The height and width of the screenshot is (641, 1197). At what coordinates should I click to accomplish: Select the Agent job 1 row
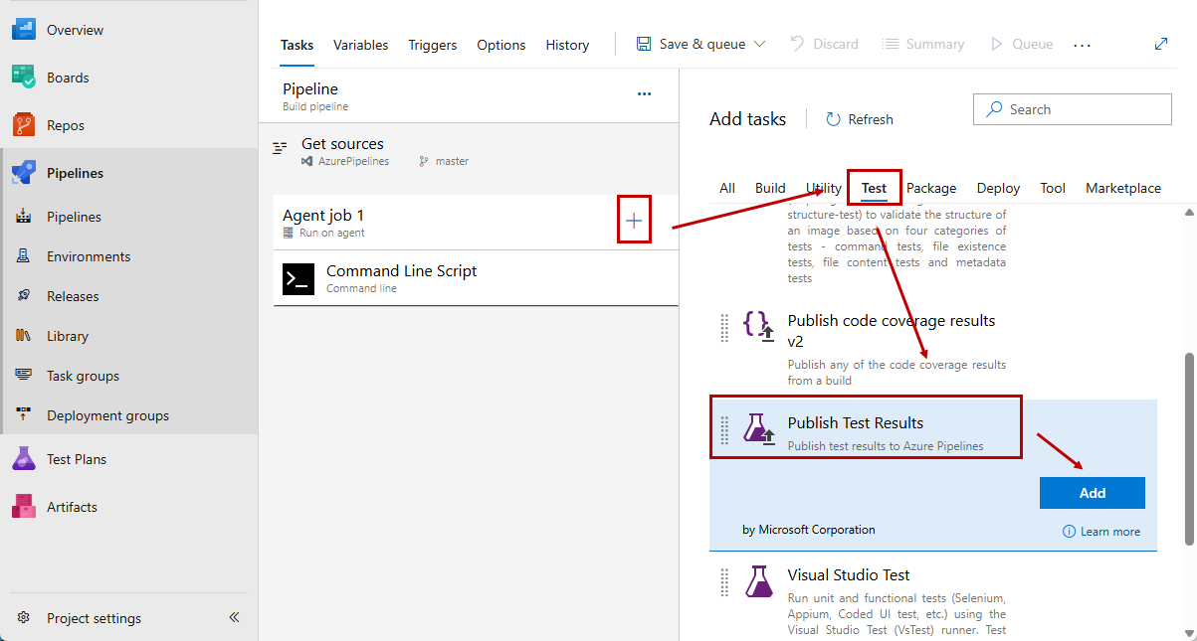point(476,222)
